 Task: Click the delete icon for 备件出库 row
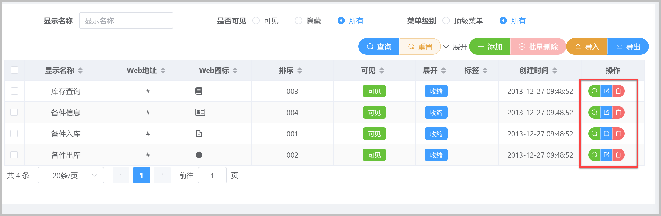[618, 155]
